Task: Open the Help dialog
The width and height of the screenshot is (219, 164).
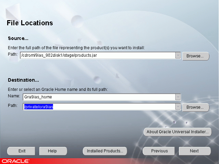Action: [53, 151]
